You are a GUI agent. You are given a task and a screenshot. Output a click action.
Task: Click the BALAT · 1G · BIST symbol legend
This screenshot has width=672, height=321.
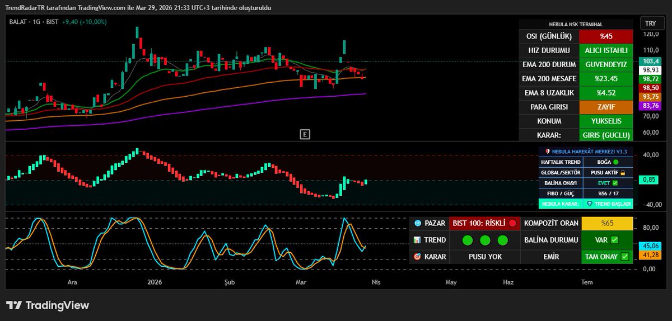(x=33, y=22)
